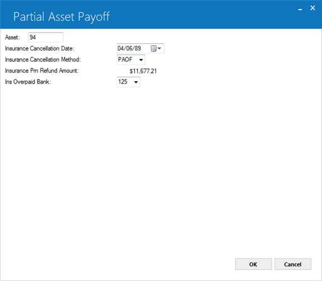Screen dimensions: 322x281
Task: Minimize the Partial Asset Payoff window
Action: pyautogui.click(x=300, y=9)
